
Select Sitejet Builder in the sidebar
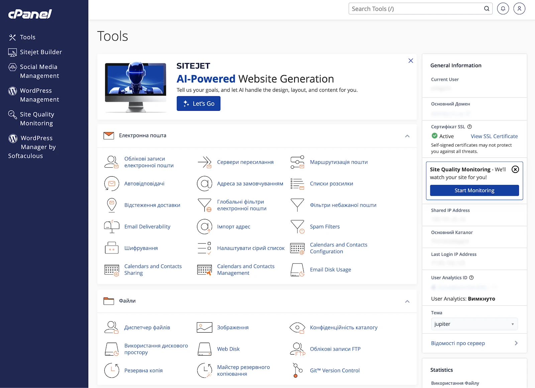click(40, 52)
